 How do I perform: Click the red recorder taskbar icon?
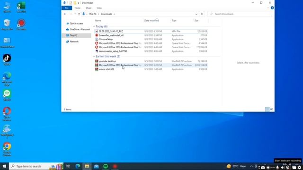[115, 166]
